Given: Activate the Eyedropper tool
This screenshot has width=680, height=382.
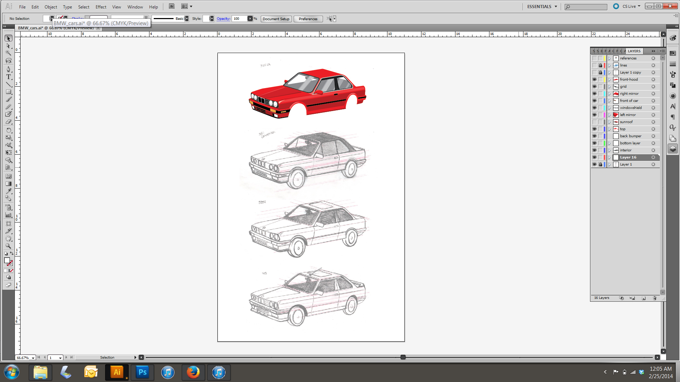Looking at the screenshot, I should [8, 191].
